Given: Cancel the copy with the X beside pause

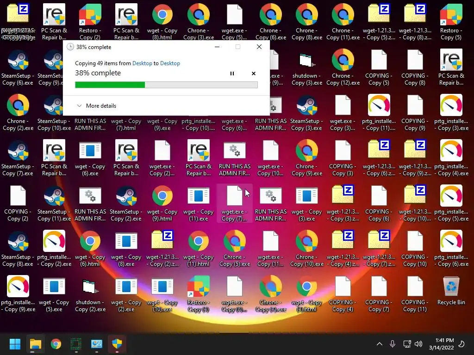Looking at the screenshot, I should click(253, 73).
